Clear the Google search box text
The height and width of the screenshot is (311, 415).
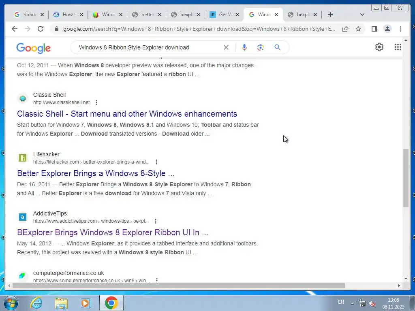tap(226, 48)
